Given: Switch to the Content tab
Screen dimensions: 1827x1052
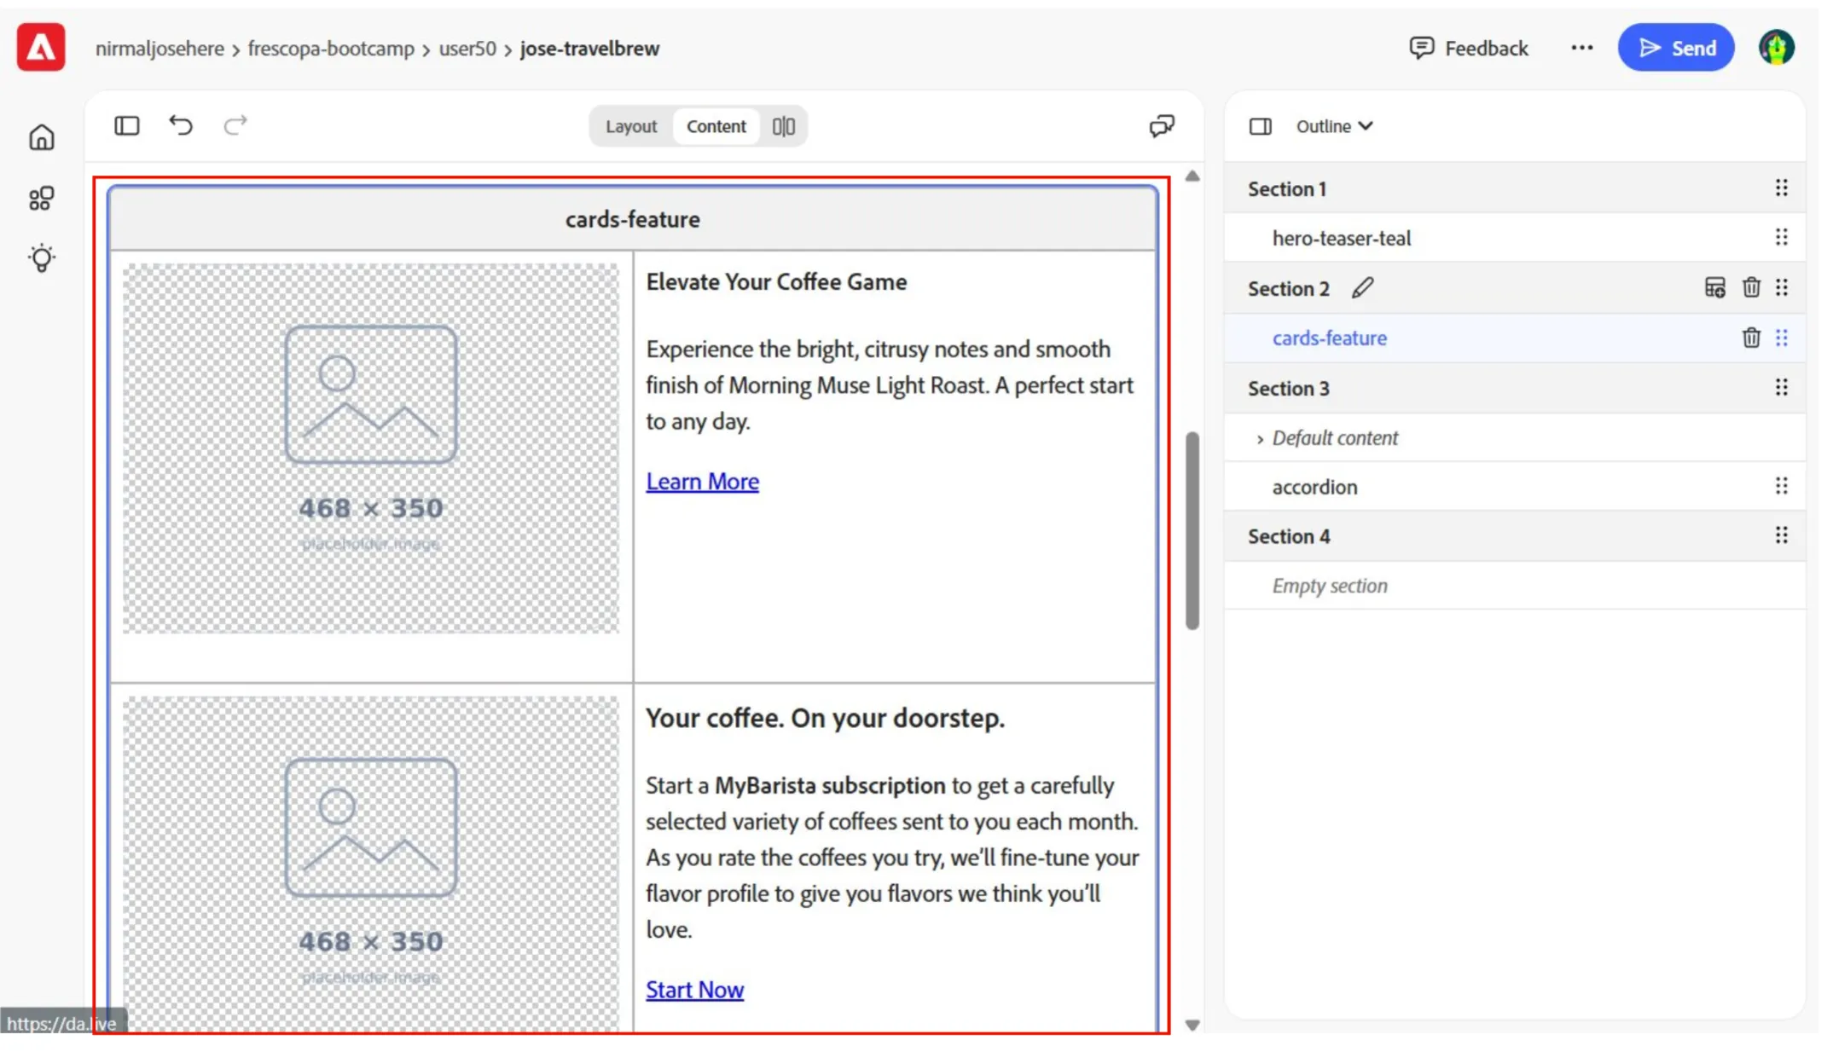Looking at the screenshot, I should click(716, 126).
